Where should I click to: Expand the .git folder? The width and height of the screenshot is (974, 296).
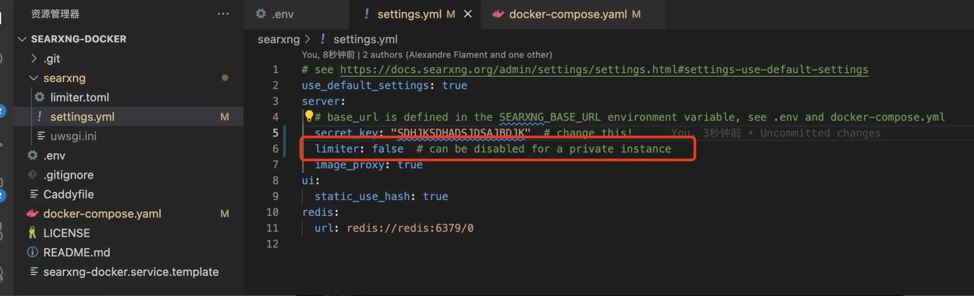coord(34,59)
